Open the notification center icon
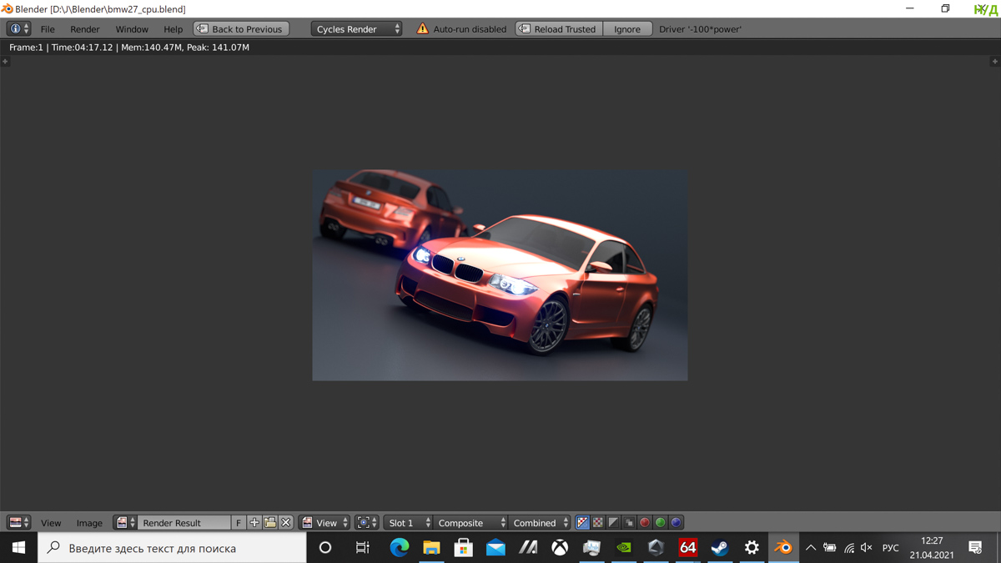This screenshot has width=1001, height=563. (975, 548)
